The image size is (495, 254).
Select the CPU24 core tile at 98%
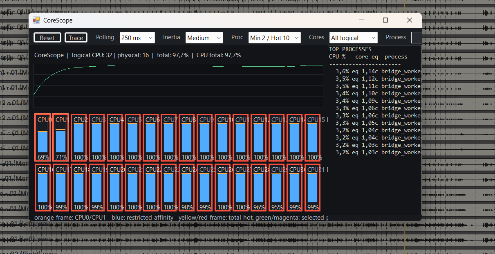tap(187, 187)
